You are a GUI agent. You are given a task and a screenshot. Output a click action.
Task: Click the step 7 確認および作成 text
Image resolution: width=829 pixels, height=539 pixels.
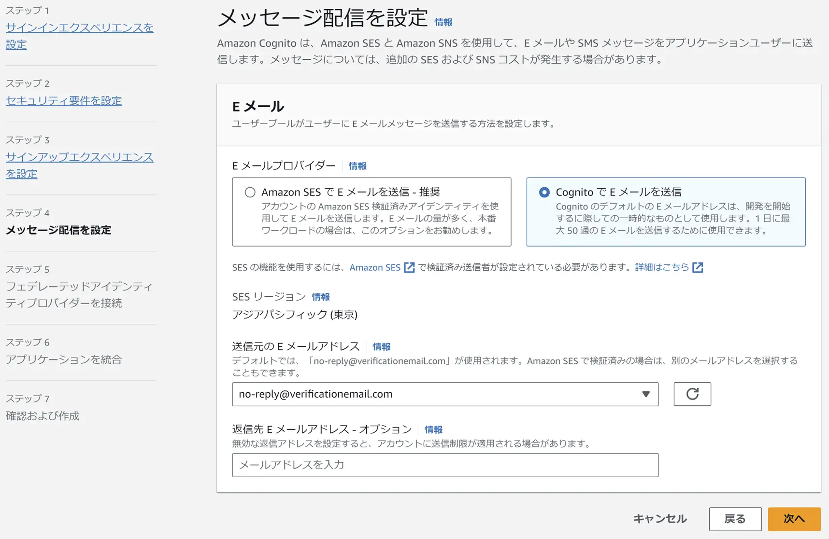(43, 416)
